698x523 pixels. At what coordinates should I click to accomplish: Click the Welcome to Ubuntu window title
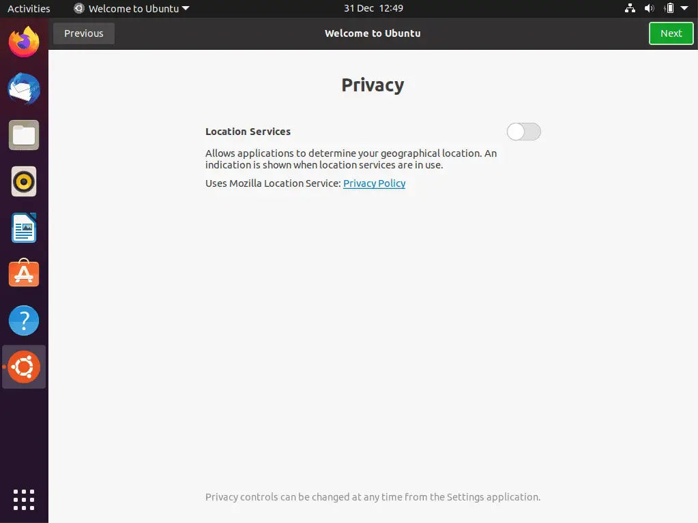[x=373, y=33]
